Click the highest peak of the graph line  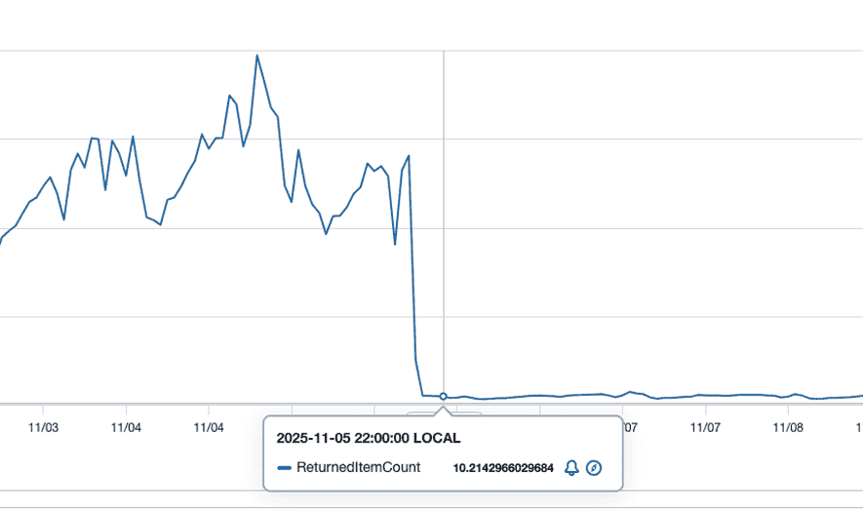tap(256, 56)
